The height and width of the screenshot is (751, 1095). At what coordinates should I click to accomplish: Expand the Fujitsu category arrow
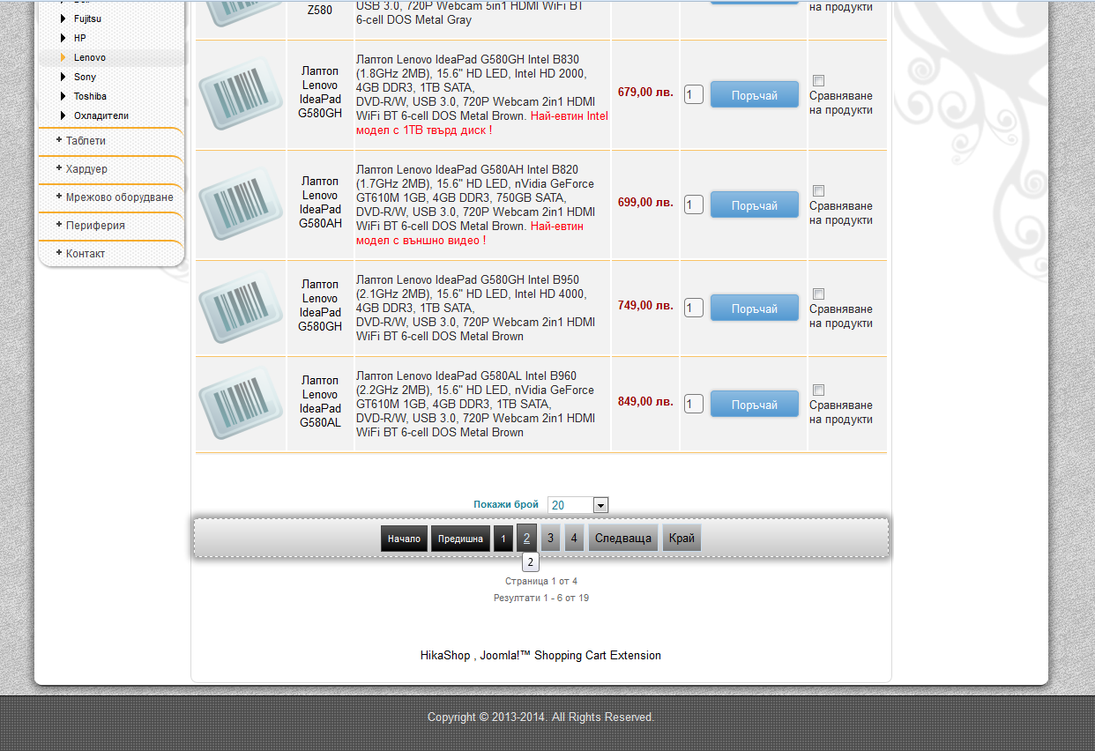pyautogui.click(x=63, y=19)
